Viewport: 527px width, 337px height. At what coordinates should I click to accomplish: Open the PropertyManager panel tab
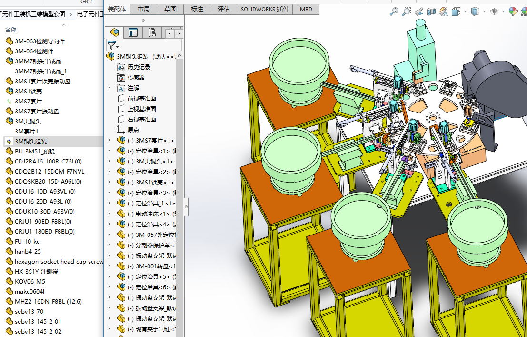tap(133, 32)
